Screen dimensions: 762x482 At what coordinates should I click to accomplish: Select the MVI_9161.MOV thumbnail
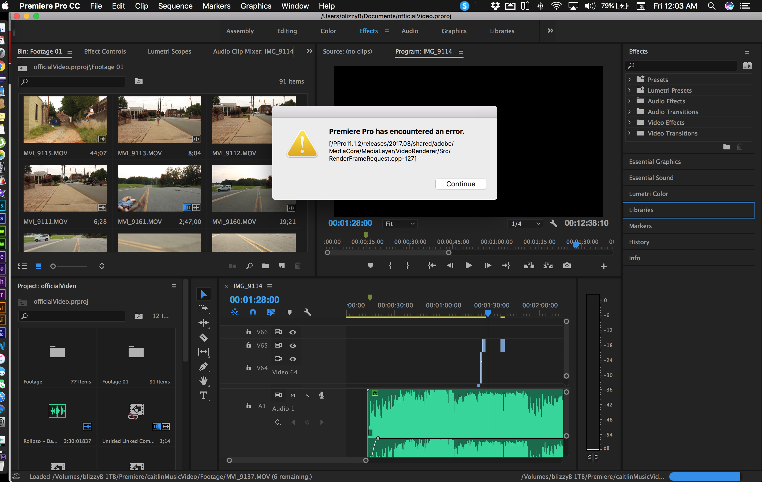(159, 188)
